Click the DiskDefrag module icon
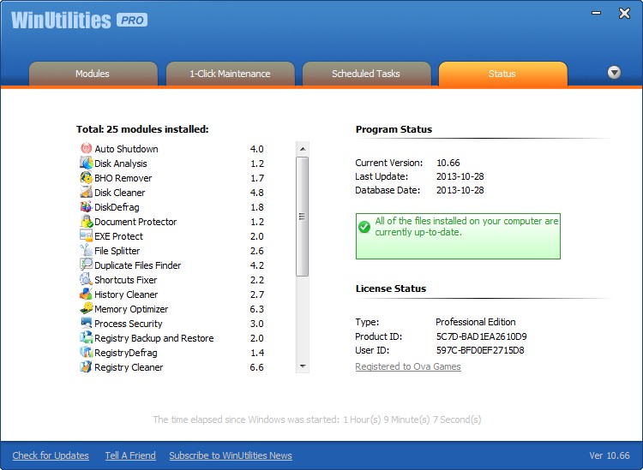The width and height of the screenshot is (643, 470). (86, 207)
